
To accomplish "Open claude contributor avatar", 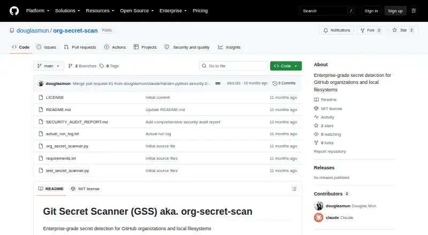I will (318, 217).
